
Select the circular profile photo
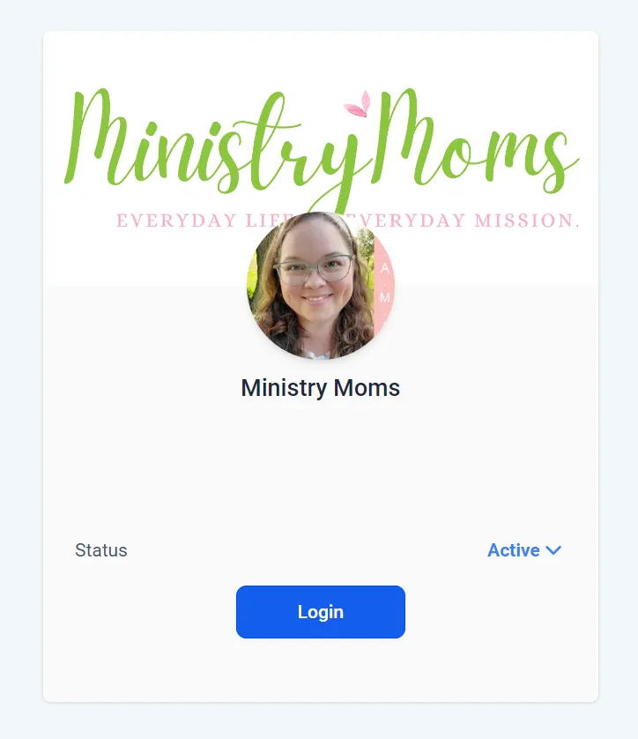coord(321,285)
